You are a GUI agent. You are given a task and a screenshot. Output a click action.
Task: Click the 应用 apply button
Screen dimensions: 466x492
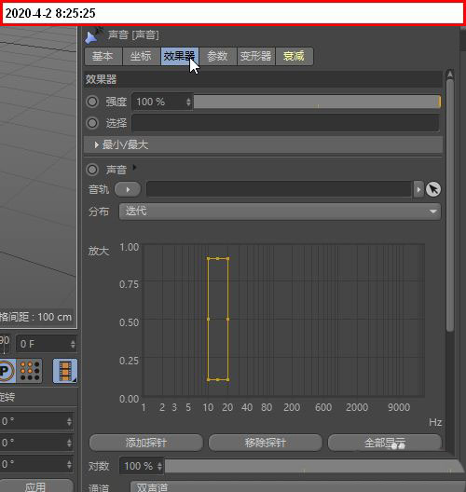point(35,486)
